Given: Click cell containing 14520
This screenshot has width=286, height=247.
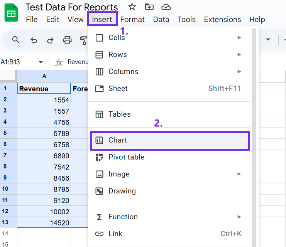Looking at the screenshot, I should point(44,223).
